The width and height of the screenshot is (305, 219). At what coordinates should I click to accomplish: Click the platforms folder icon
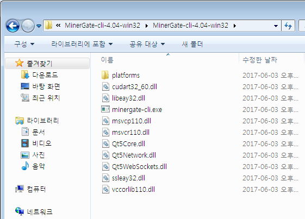(105, 75)
